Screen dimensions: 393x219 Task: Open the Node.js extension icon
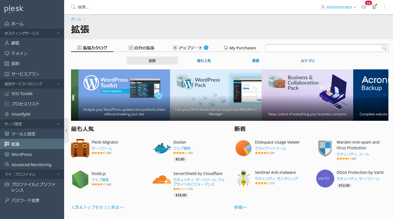click(x=80, y=180)
